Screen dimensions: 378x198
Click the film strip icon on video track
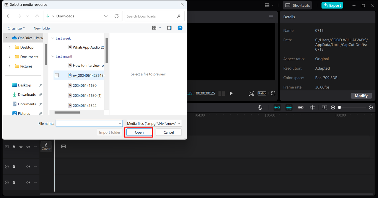click(x=63, y=146)
